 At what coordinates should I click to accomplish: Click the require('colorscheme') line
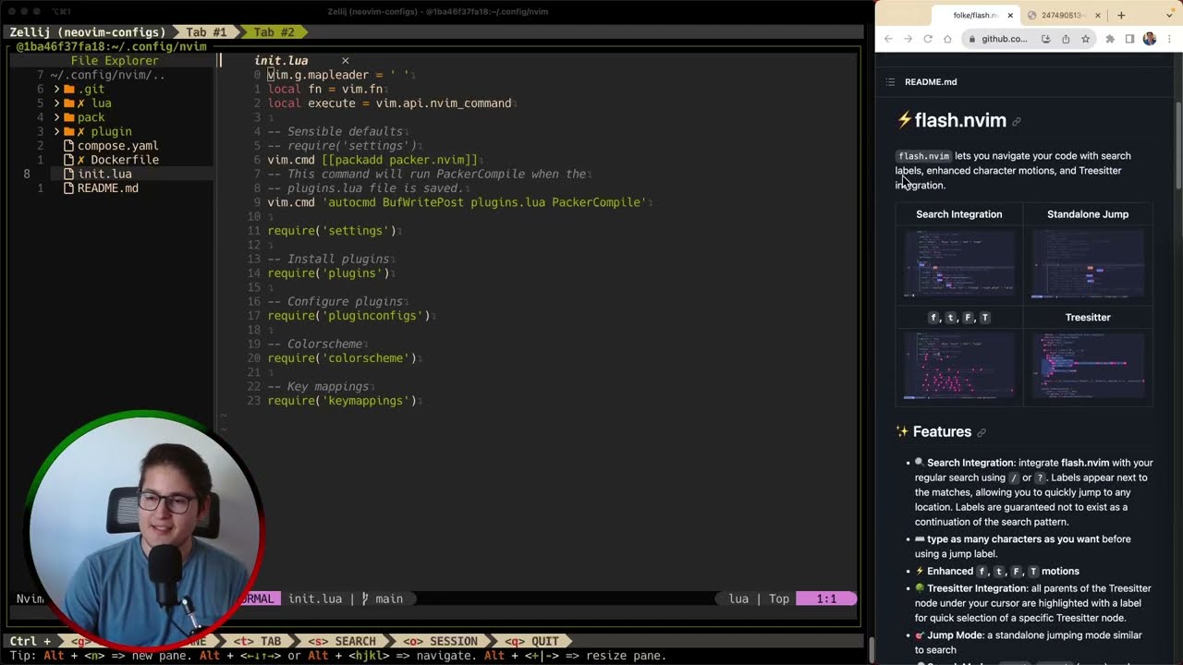click(x=342, y=358)
